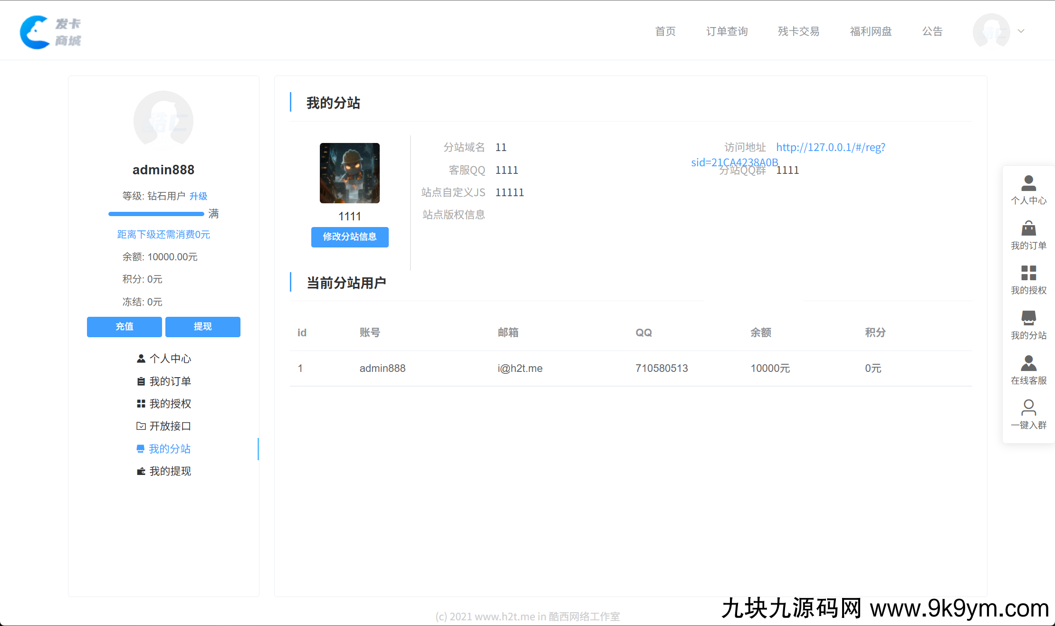This screenshot has width=1055, height=626.
Task: Open the store icon for 我的分站 in floating sidebar
Action: [x=1028, y=318]
